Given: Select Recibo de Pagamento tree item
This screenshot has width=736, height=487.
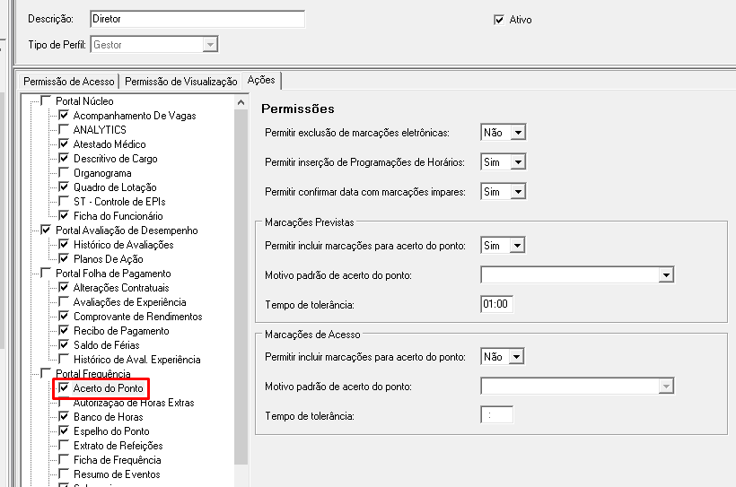Looking at the screenshot, I should click(121, 331).
